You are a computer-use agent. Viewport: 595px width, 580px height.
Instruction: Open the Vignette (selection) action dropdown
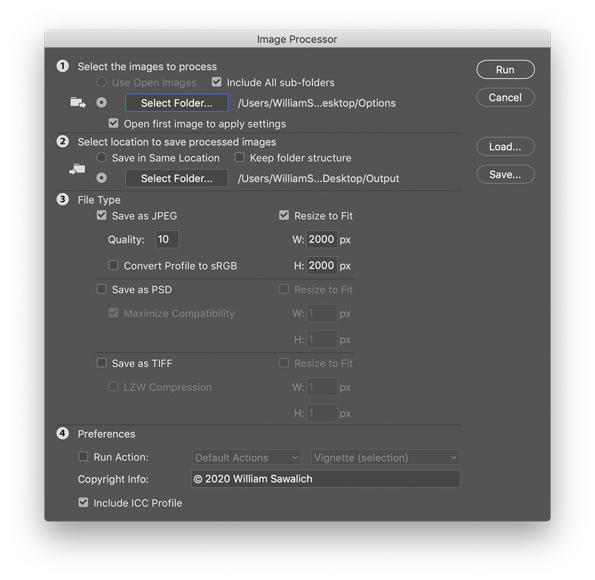(x=385, y=457)
